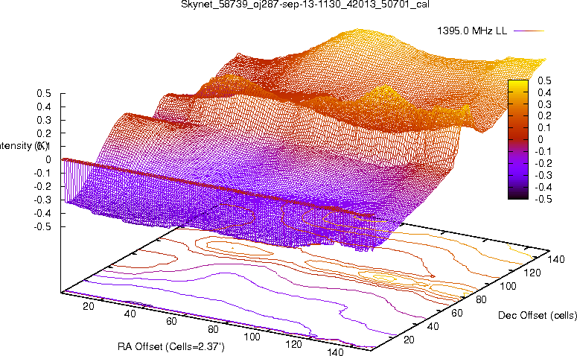Click the 100 tick on the RA Offset axis
This screenshot has height=356, width=577.
click(x=252, y=337)
